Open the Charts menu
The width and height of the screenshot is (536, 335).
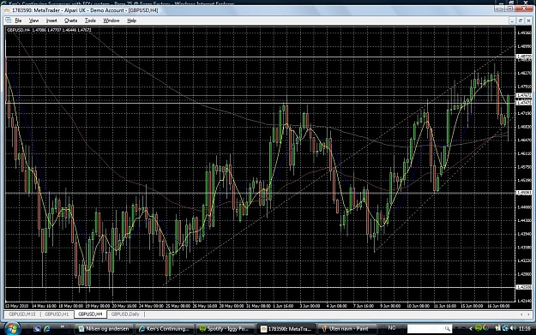[x=71, y=21]
